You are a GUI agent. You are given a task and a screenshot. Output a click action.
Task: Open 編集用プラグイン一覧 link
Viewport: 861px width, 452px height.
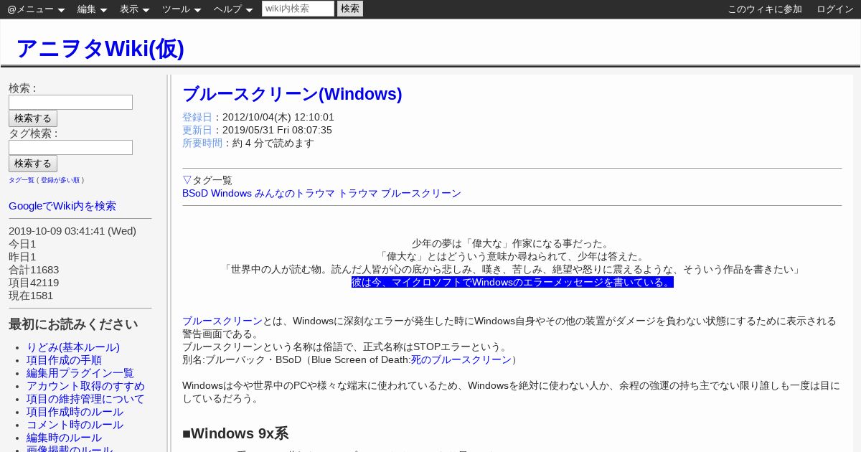coord(80,373)
